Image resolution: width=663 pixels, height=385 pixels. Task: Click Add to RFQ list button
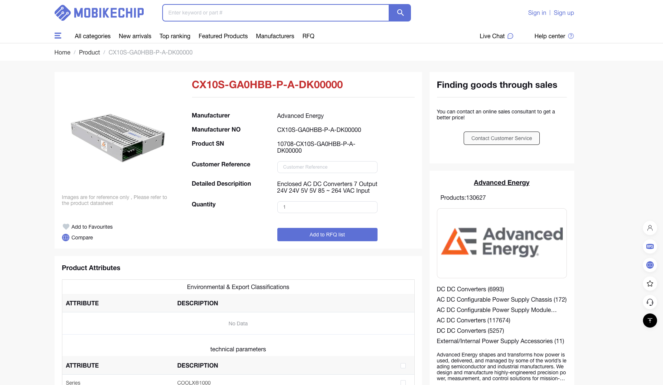click(327, 235)
